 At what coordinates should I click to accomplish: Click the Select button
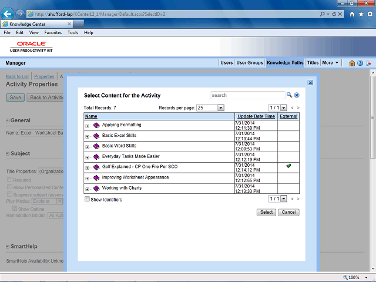(266, 212)
